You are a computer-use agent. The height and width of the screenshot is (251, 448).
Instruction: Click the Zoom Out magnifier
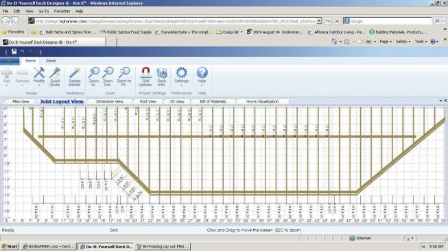[108, 77]
